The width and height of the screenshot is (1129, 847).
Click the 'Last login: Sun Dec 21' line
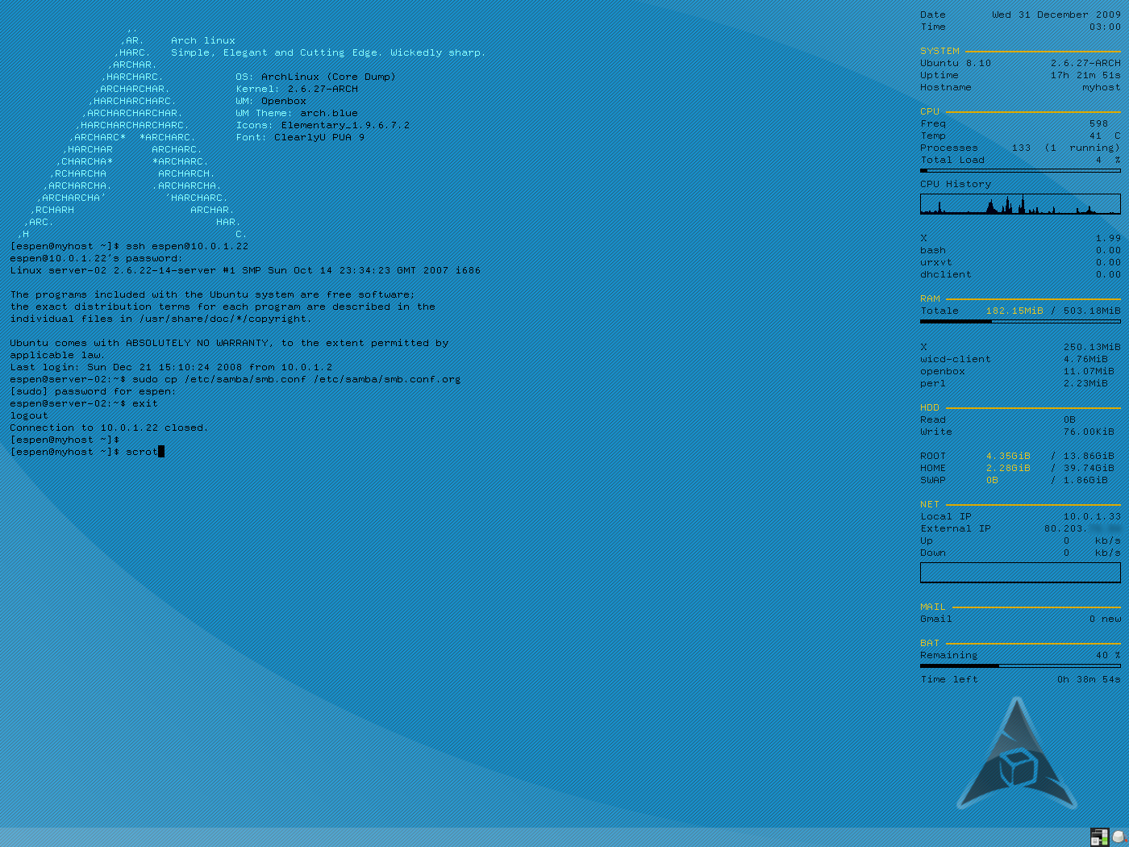pos(171,367)
